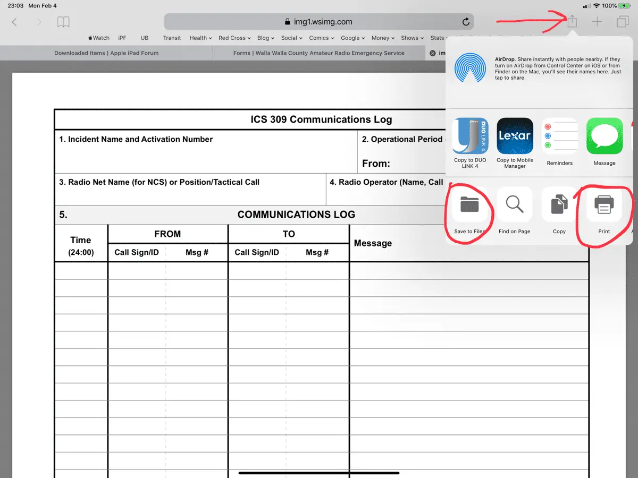Viewport: 638px width, 478px height.
Task: Tap the Back arrow in Safari
Action: pos(14,22)
